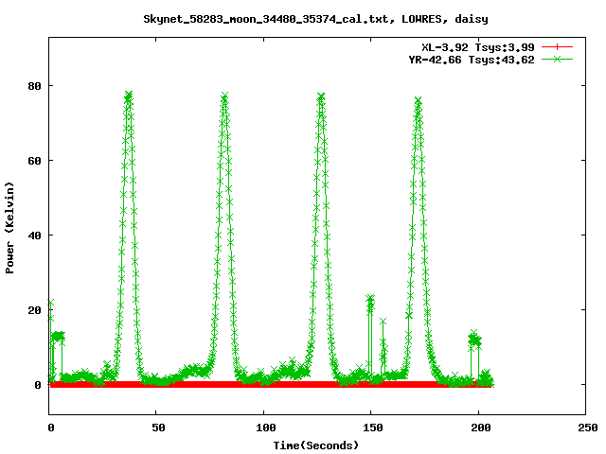Click the red XL legend line sample
606x454 pixels.
[557, 47]
